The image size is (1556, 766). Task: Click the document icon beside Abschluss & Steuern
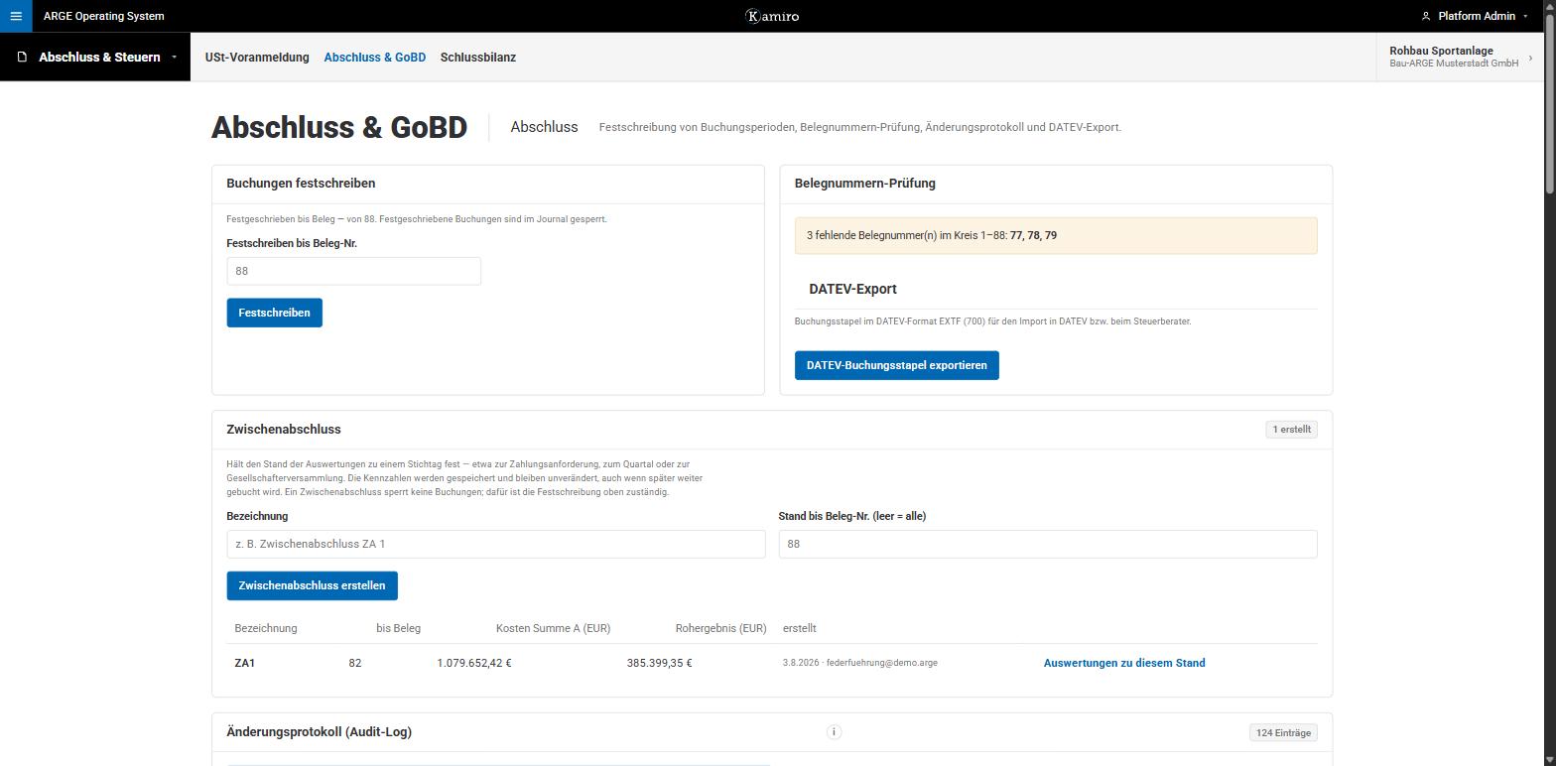[x=23, y=58]
